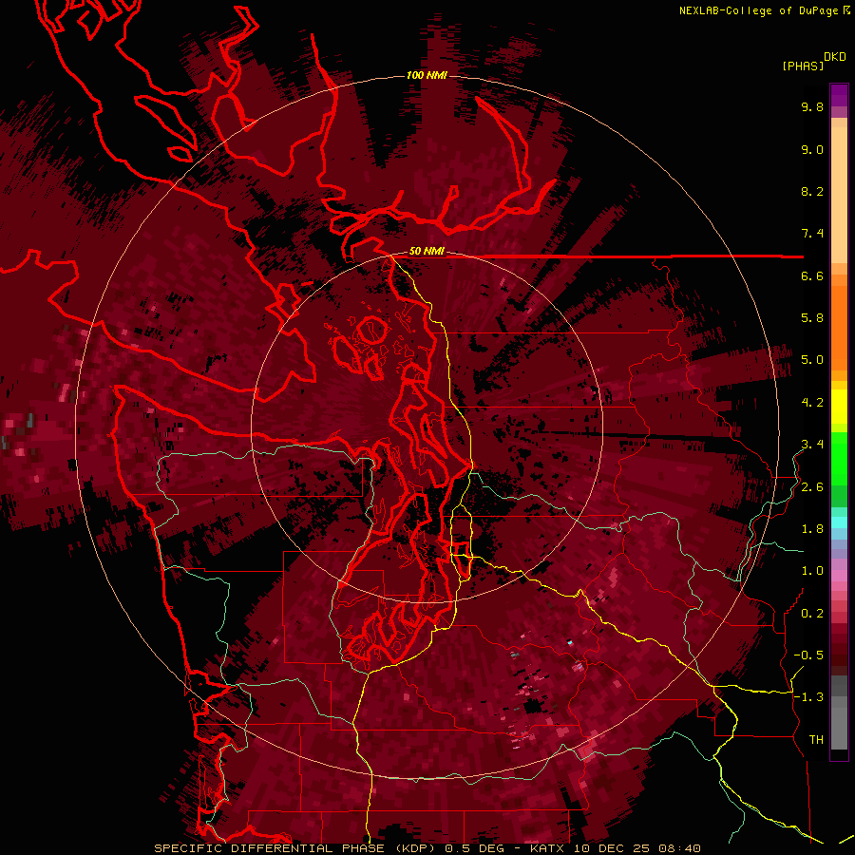Pick the purple band atop the color bar
This screenshot has height=855, width=855.
839,95
